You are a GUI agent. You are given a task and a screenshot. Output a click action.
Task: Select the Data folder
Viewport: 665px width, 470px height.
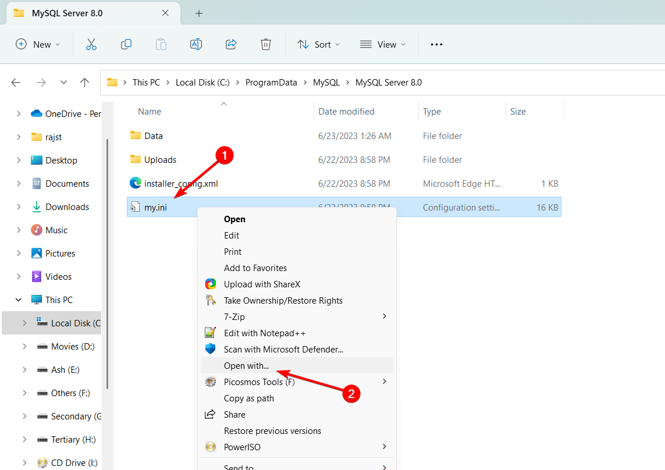pyautogui.click(x=344, y=136)
